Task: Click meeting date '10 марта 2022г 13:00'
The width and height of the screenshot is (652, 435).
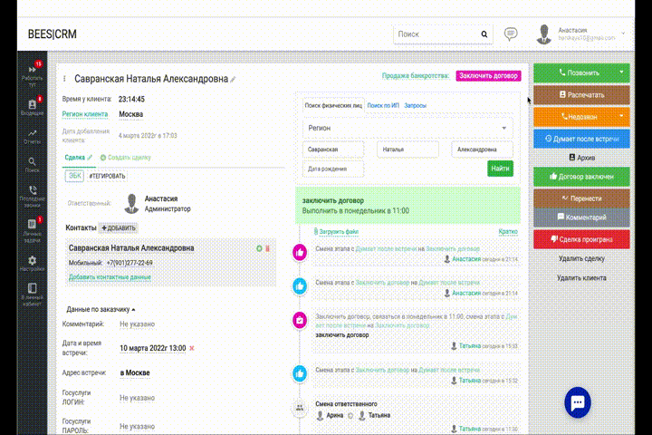Action: pyautogui.click(x=153, y=348)
